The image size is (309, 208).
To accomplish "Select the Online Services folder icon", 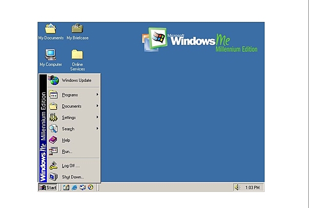I will tap(77, 55).
